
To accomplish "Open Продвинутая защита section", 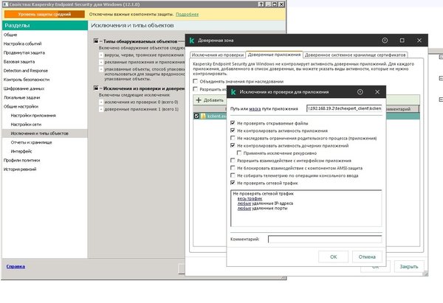I will 24,53.
